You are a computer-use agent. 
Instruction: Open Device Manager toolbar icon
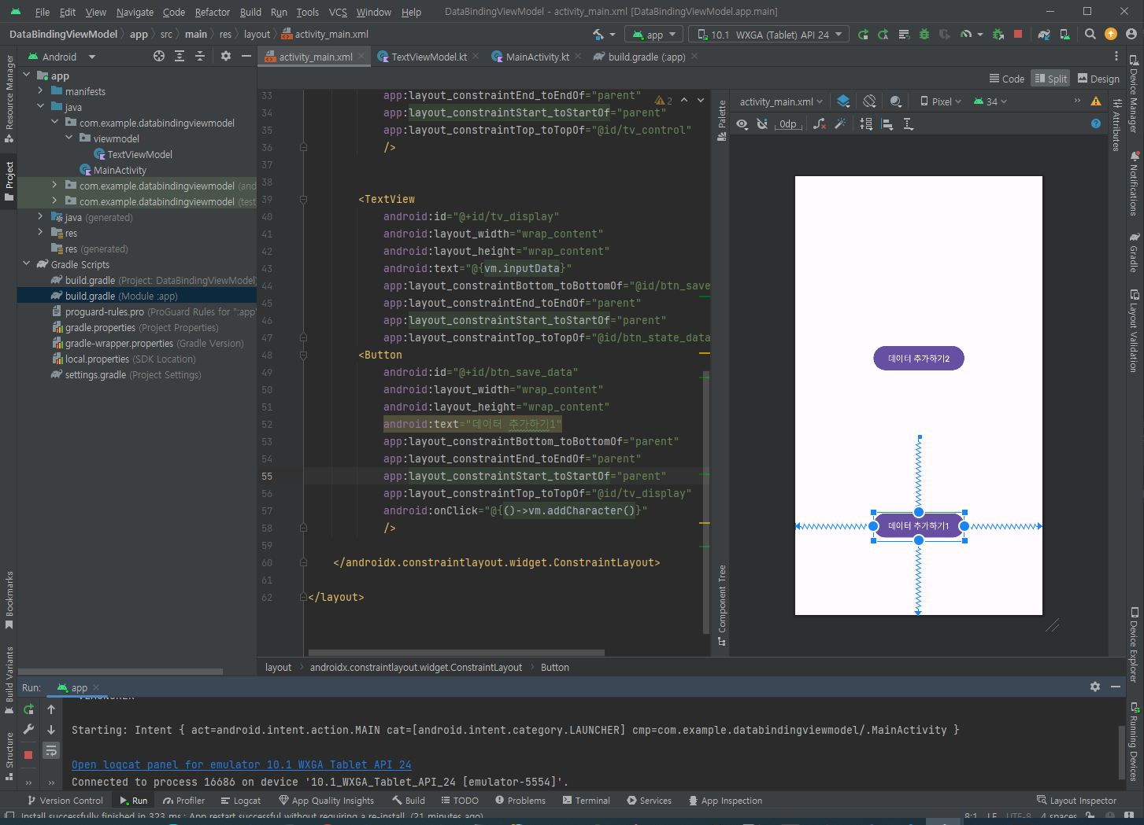click(x=1064, y=35)
